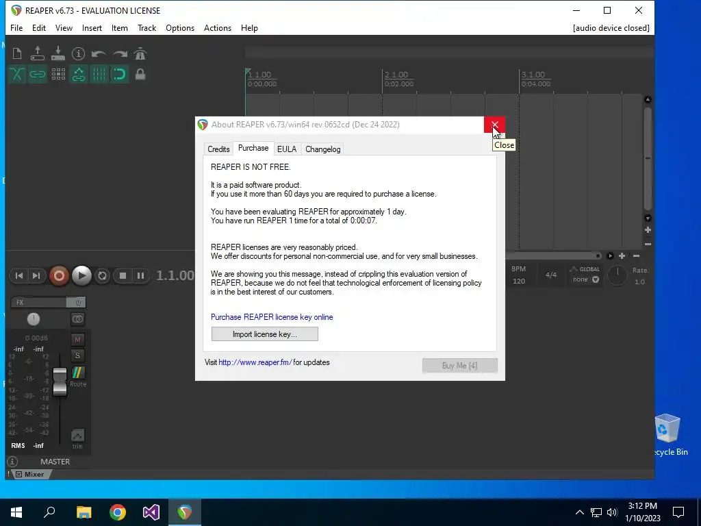This screenshot has width=701, height=526.
Task: Open the Item menu
Action: click(x=119, y=27)
